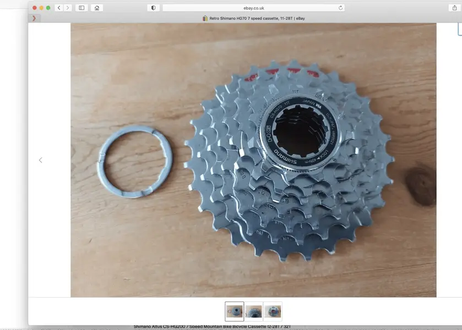The height and width of the screenshot is (330, 462).
Task: Open the Share menu icon
Action: click(455, 8)
